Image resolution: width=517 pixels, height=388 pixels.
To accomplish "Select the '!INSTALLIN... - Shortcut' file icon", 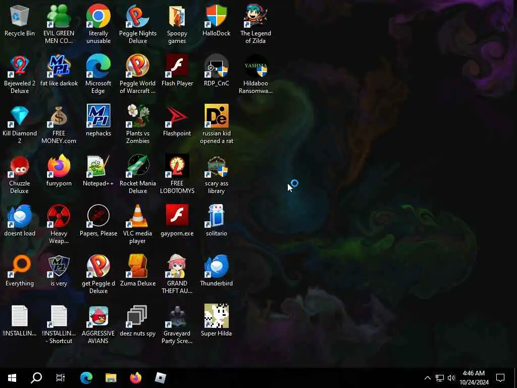I will click(59, 324).
